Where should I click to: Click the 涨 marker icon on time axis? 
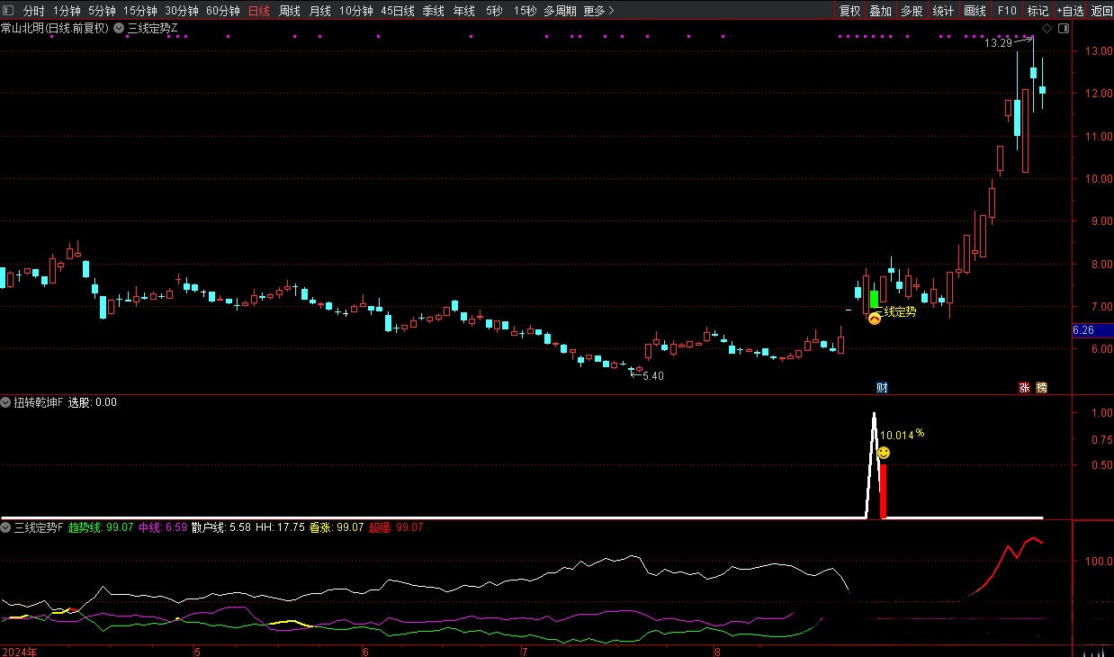pos(1024,388)
